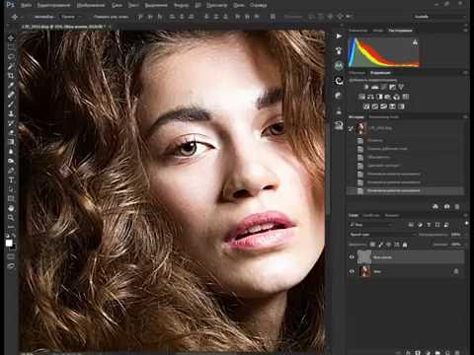Viewport: 474px width, 355px height.
Task: Select the Crop tool
Action: [11, 76]
